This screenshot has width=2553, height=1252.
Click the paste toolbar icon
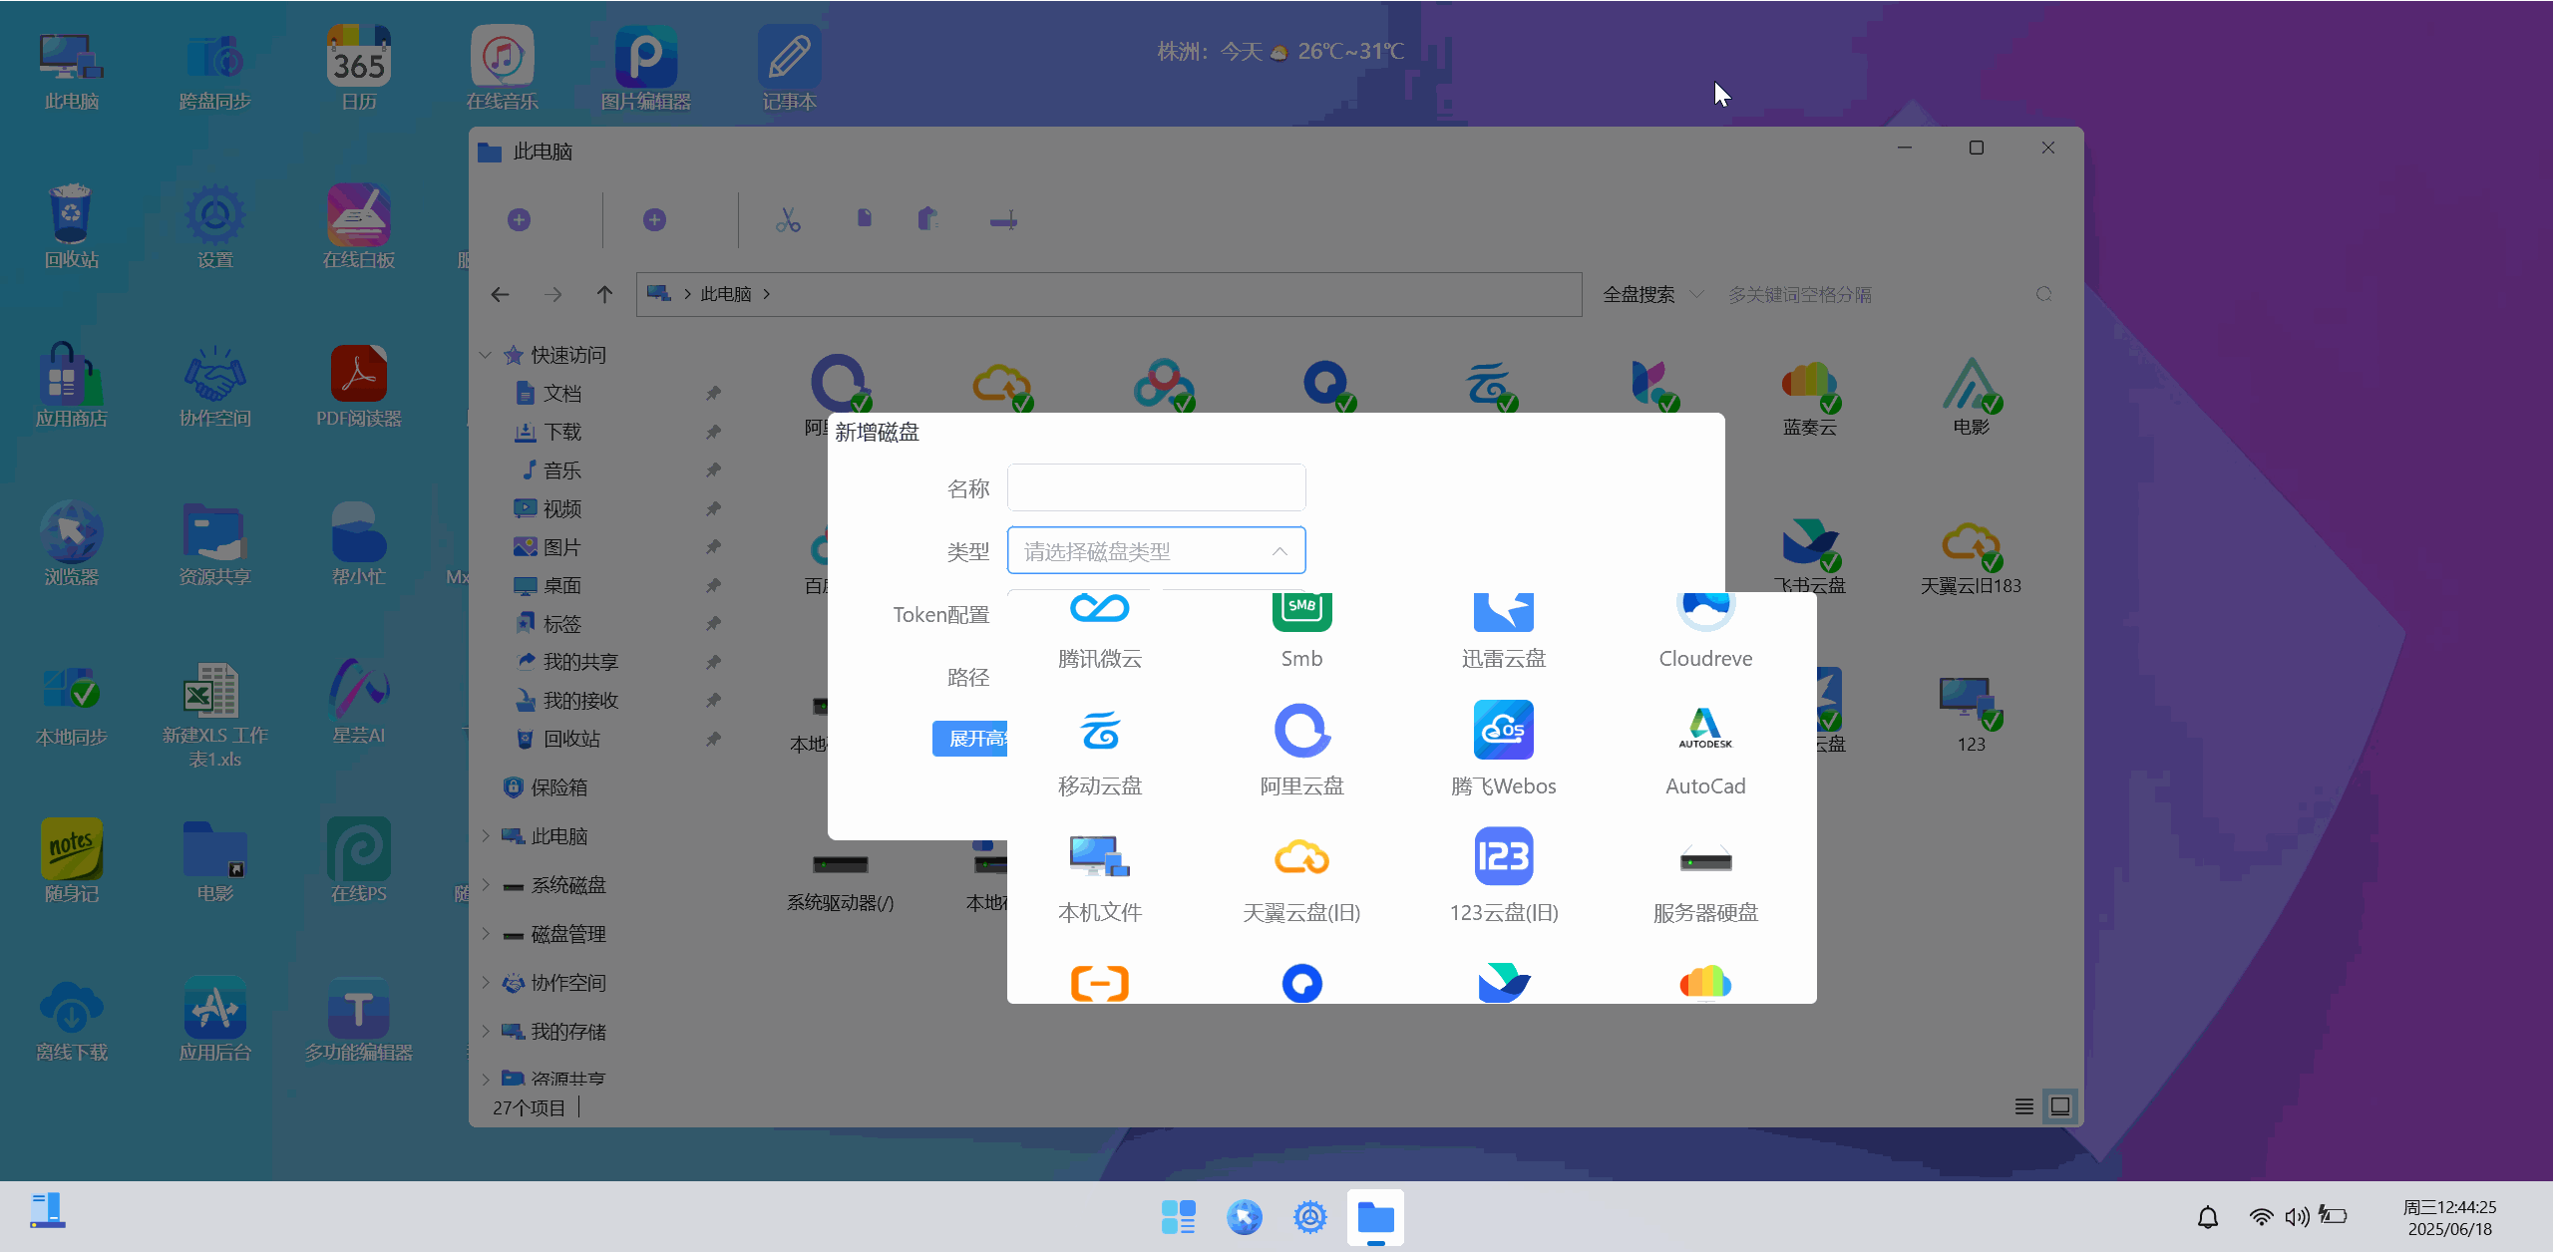point(927,218)
